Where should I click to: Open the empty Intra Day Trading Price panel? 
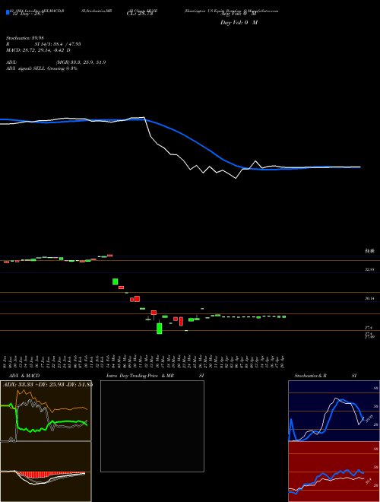(x=152, y=426)
